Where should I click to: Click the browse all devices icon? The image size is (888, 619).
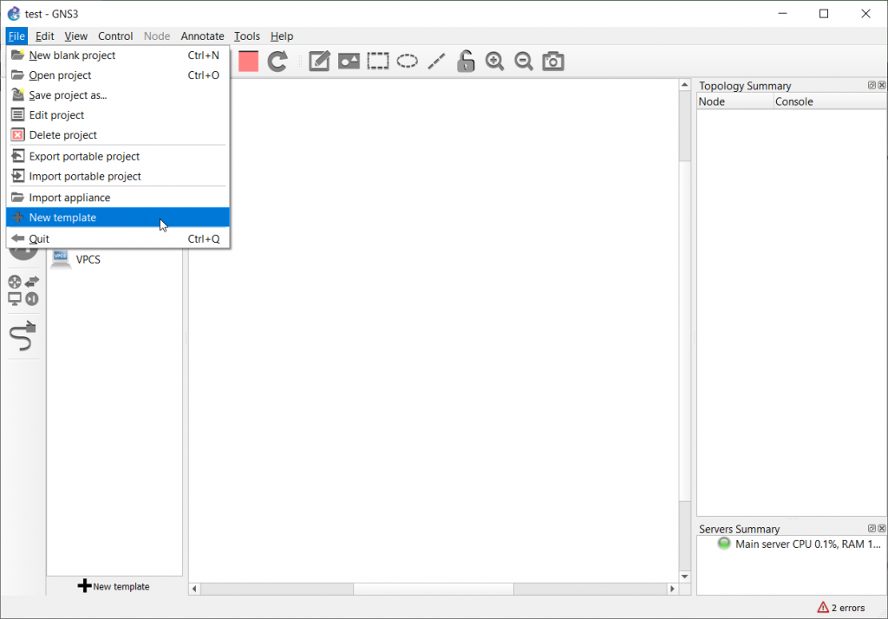coord(23,290)
